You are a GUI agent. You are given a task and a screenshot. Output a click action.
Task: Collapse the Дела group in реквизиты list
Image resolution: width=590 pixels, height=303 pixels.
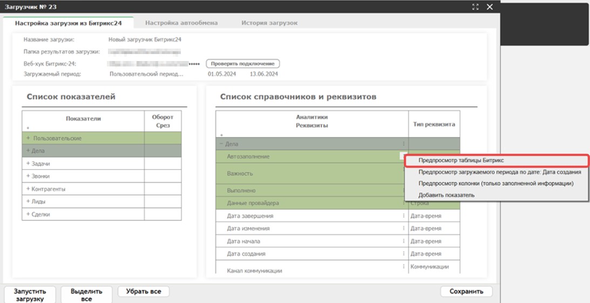221,144
